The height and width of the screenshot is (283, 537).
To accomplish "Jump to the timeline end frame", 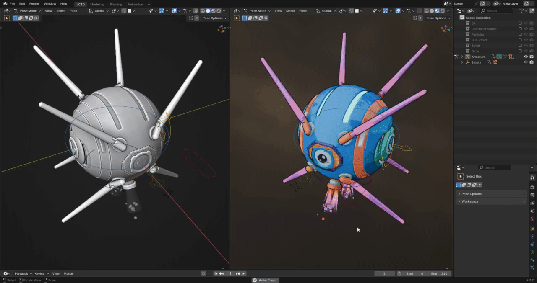I will [244, 273].
